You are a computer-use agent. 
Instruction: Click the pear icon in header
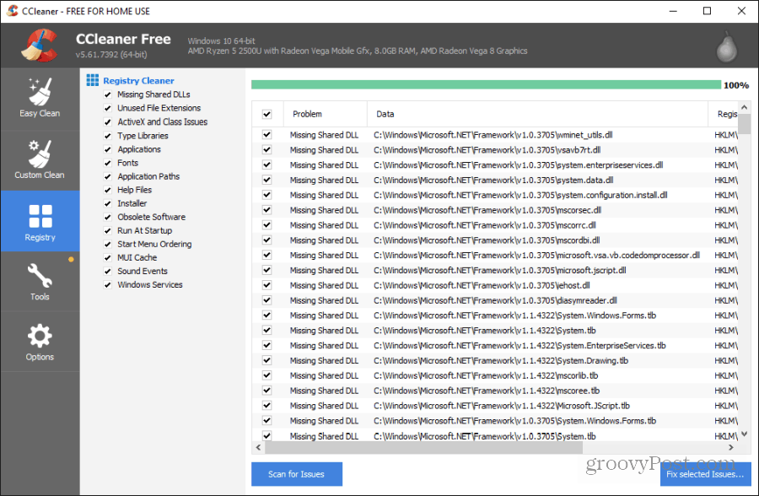[726, 47]
